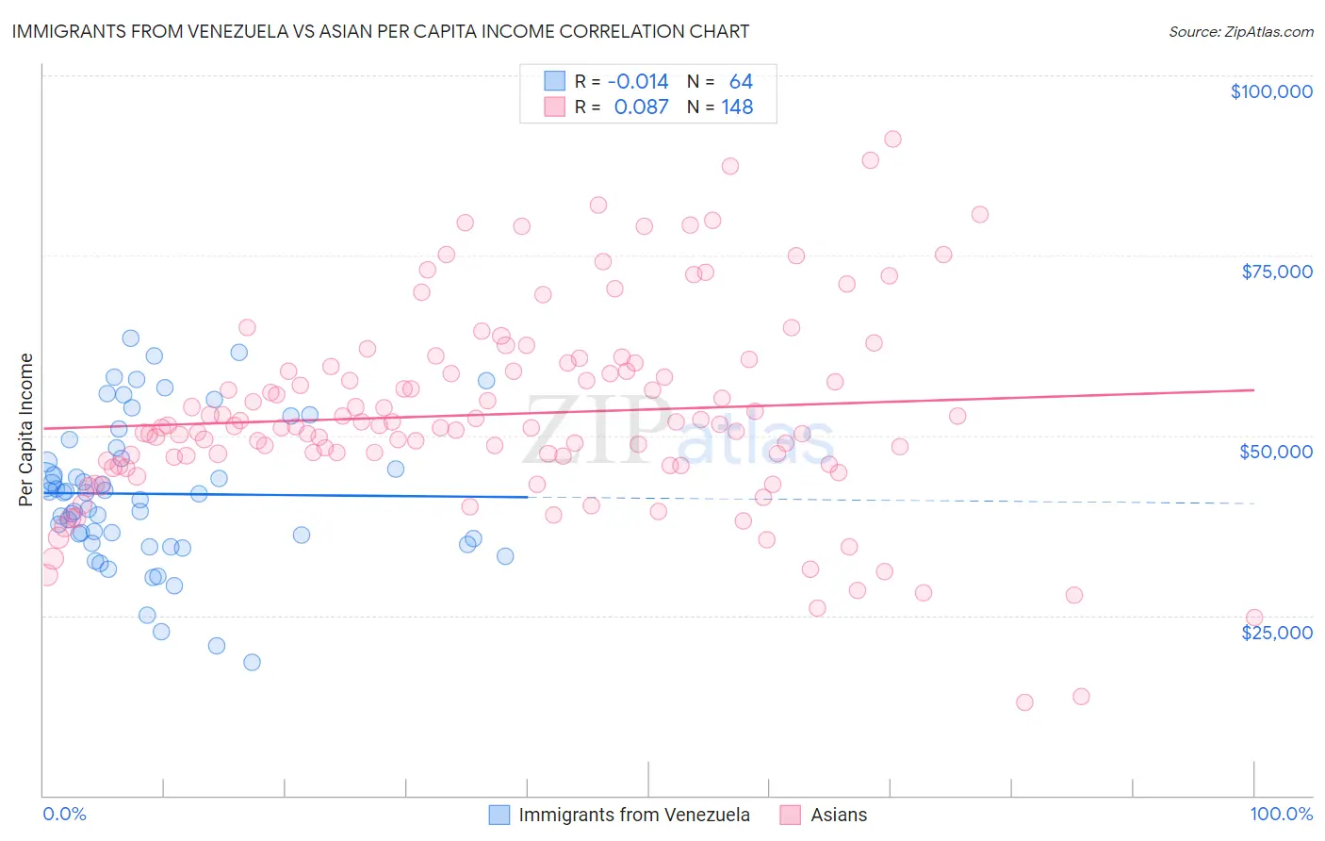Viewport: 1325px width, 841px height.
Task: Click the $100,000 y-axis tick label
Action: tap(1271, 91)
